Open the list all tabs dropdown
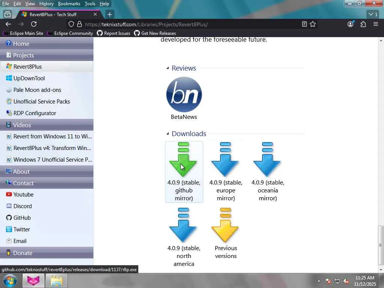 373,15
